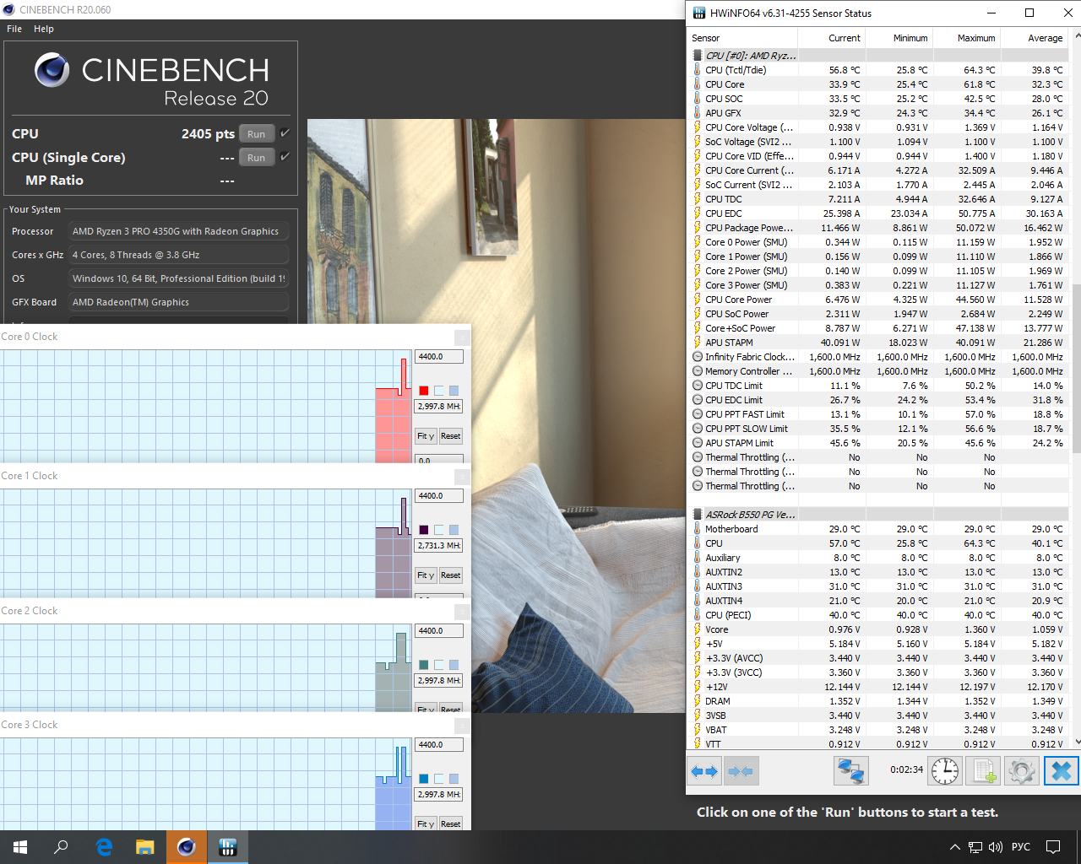Click the clock icon beside the 0:02:34 timer
This screenshot has width=1081, height=864.
[945, 771]
